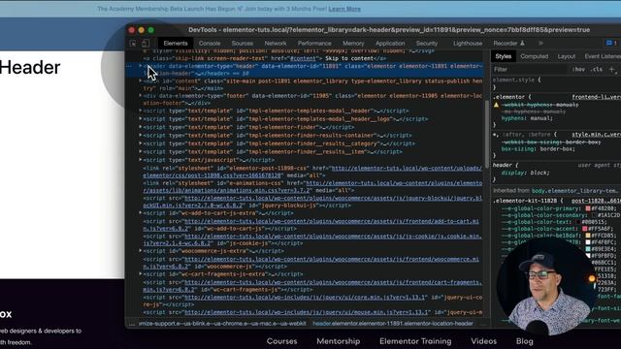Open the post-11828 stylesheet source link
This screenshot has height=349, width=621.
[x=596, y=201]
